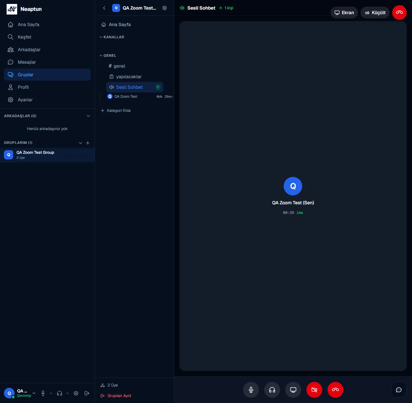412x403 pixels.
Task: Go back using the group header arrow
Action: point(104,8)
